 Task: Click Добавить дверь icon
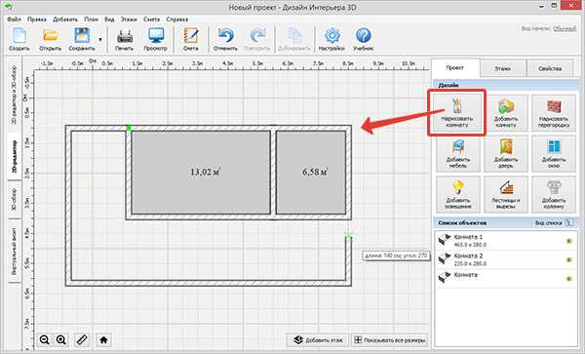(x=505, y=154)
